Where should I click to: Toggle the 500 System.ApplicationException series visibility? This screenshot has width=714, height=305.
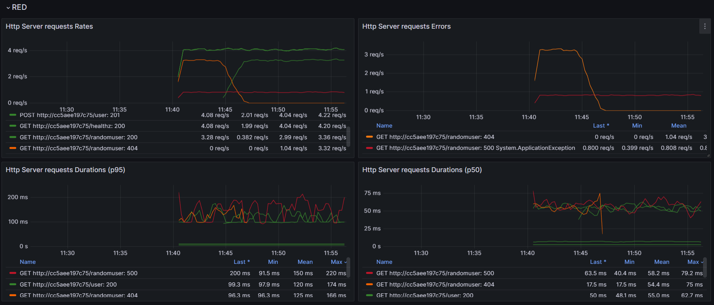[x=475, y=148]
